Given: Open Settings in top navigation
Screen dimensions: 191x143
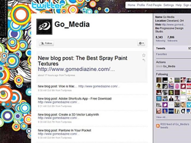Looking at the screenshot, I should click(x=169, y=5).
